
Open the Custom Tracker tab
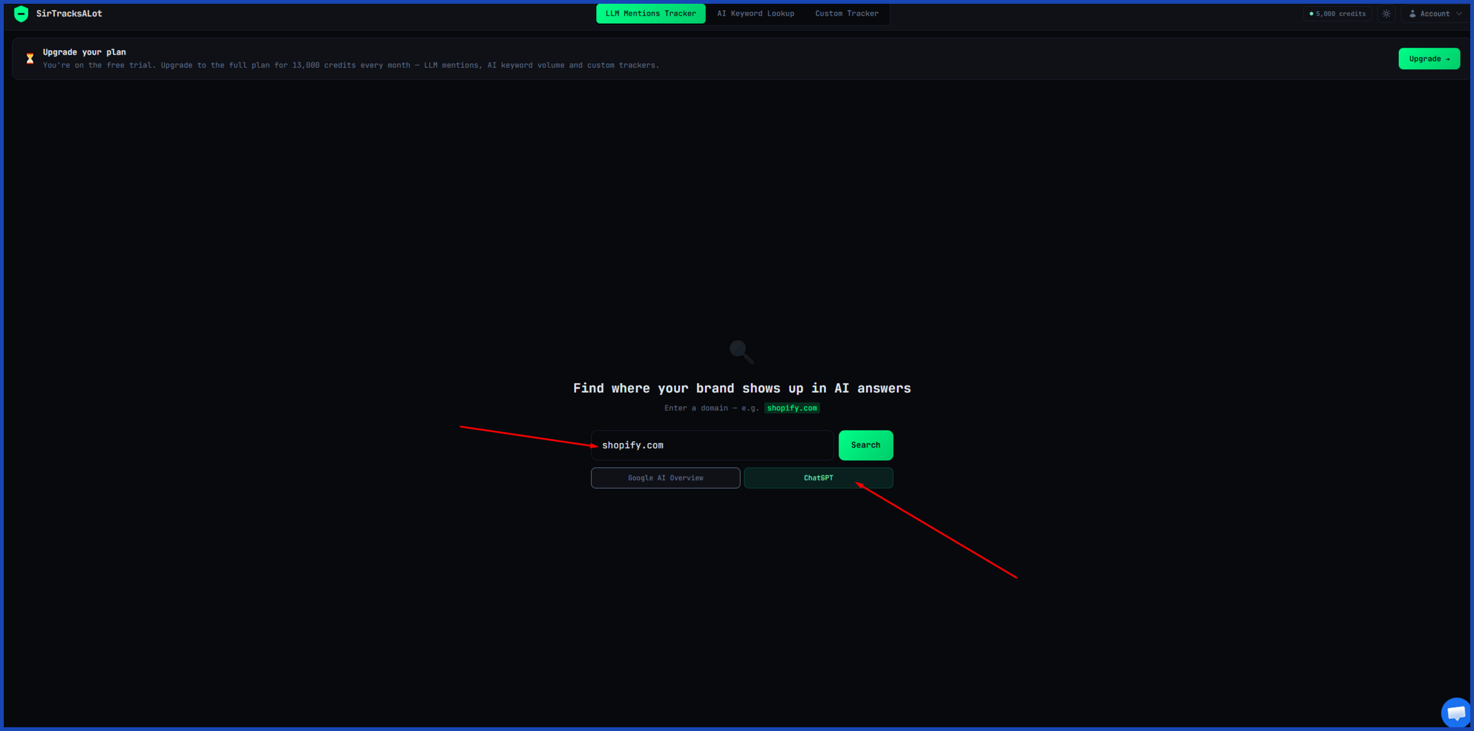click(846, 14)
